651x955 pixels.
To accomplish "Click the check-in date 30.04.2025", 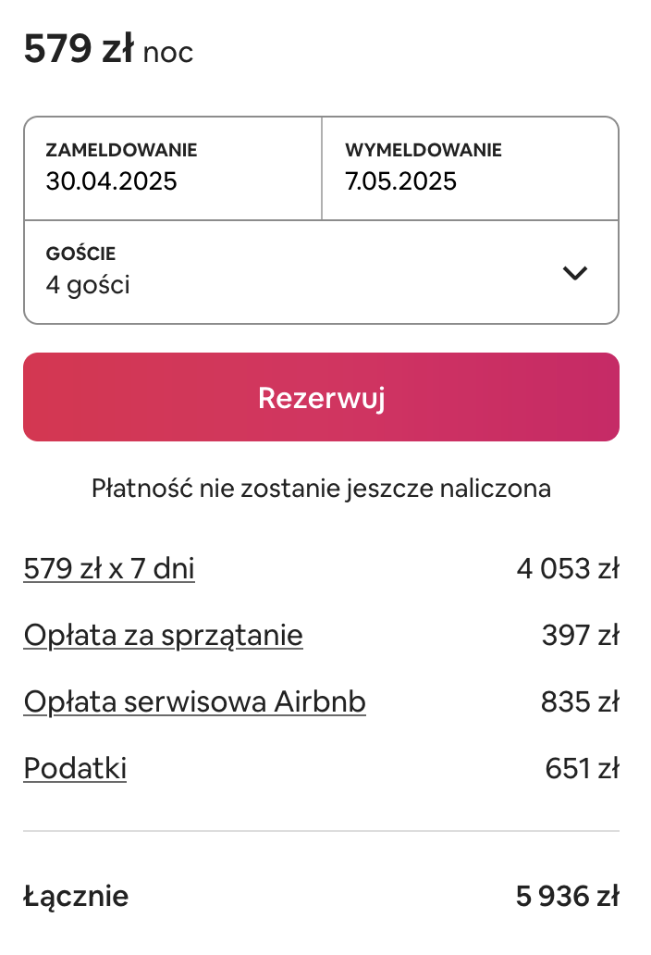I will coord(111,181).
